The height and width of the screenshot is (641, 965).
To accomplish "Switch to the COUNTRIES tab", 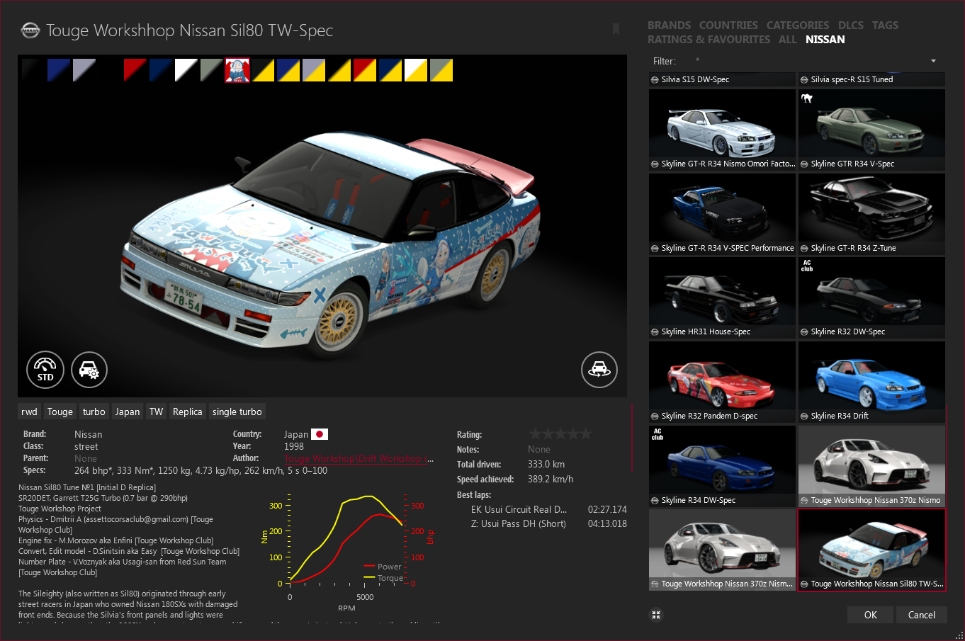I will [x=728, y=25].
